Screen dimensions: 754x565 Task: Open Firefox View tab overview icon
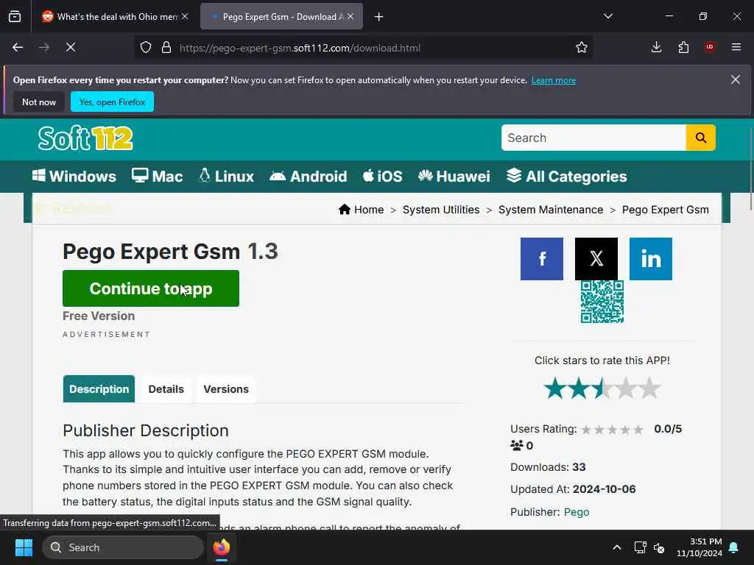15,17
